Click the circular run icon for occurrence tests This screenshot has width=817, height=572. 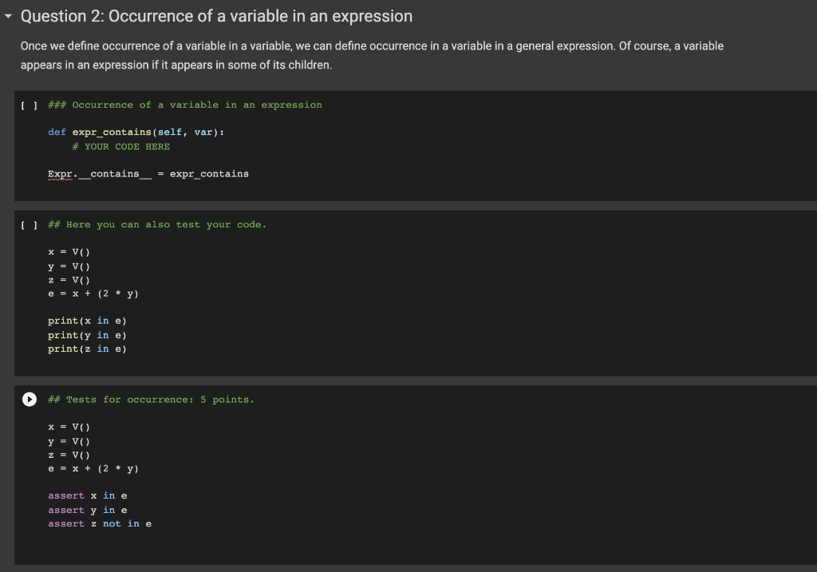[x=28, y=399]
